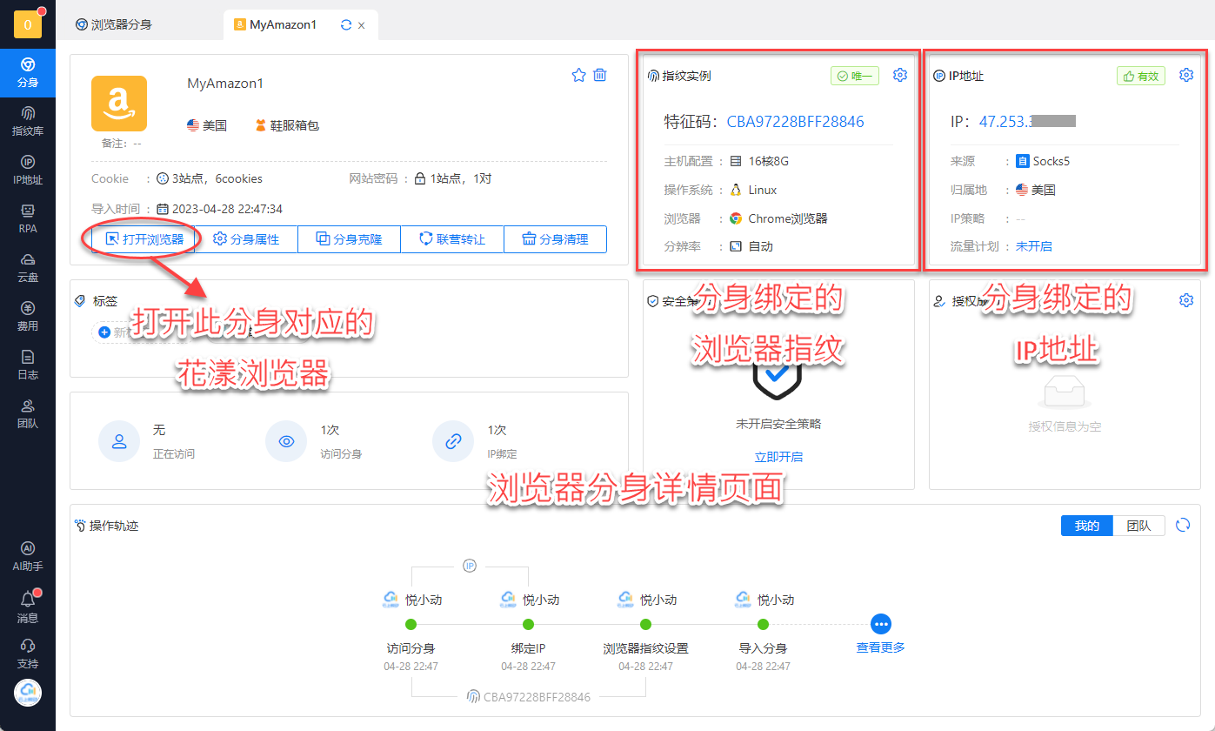Switch to the 浏览器分身 tab

click(x=114, y=24)
